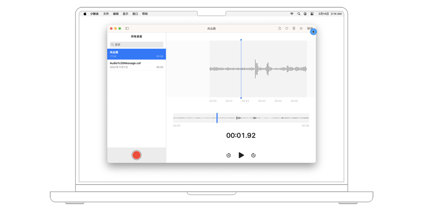Open the 编辑 menu in the menu bar

click(116, 14)
